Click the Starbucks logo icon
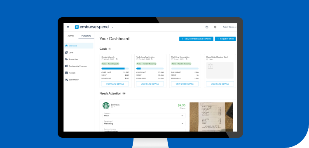309x148 pixels. pyautogui.click(x=106, y=106)
